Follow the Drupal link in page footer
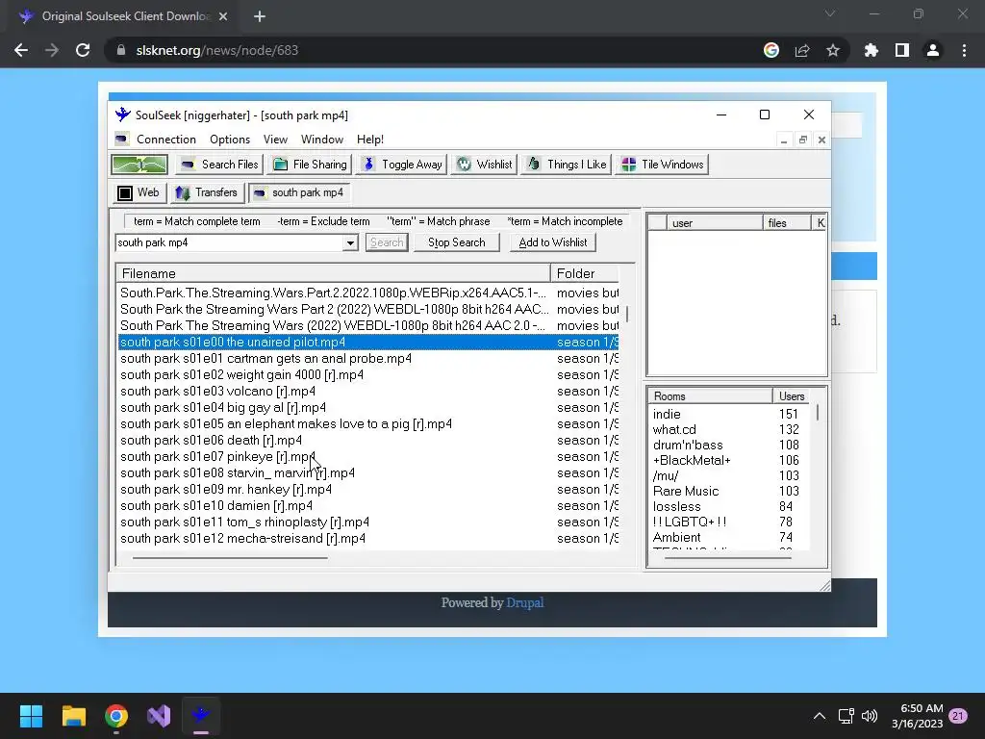 pyautogui.click(x=524, y=602)
